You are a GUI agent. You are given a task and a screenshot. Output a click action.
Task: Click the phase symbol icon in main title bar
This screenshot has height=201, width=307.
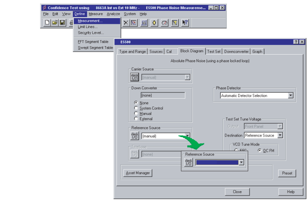[45, 8]
